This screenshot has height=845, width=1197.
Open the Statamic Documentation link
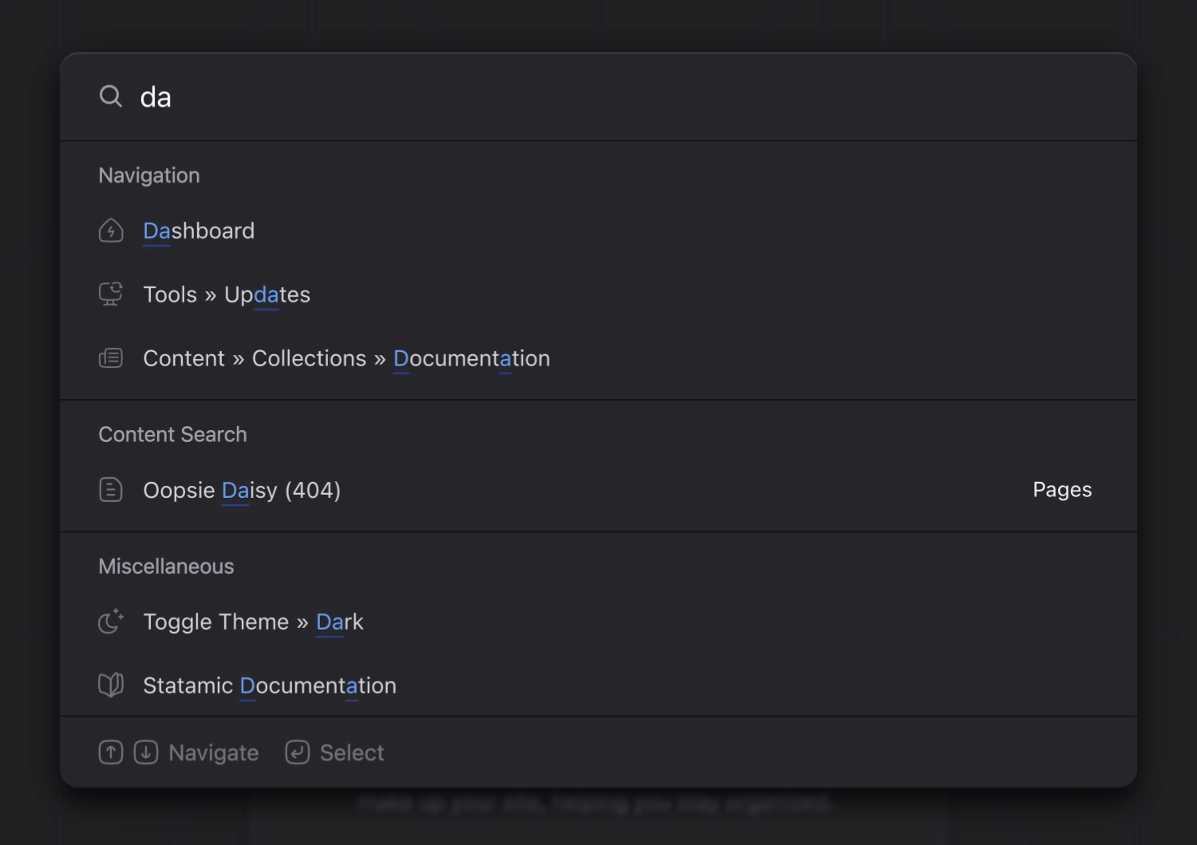click(x=270, y=685)
